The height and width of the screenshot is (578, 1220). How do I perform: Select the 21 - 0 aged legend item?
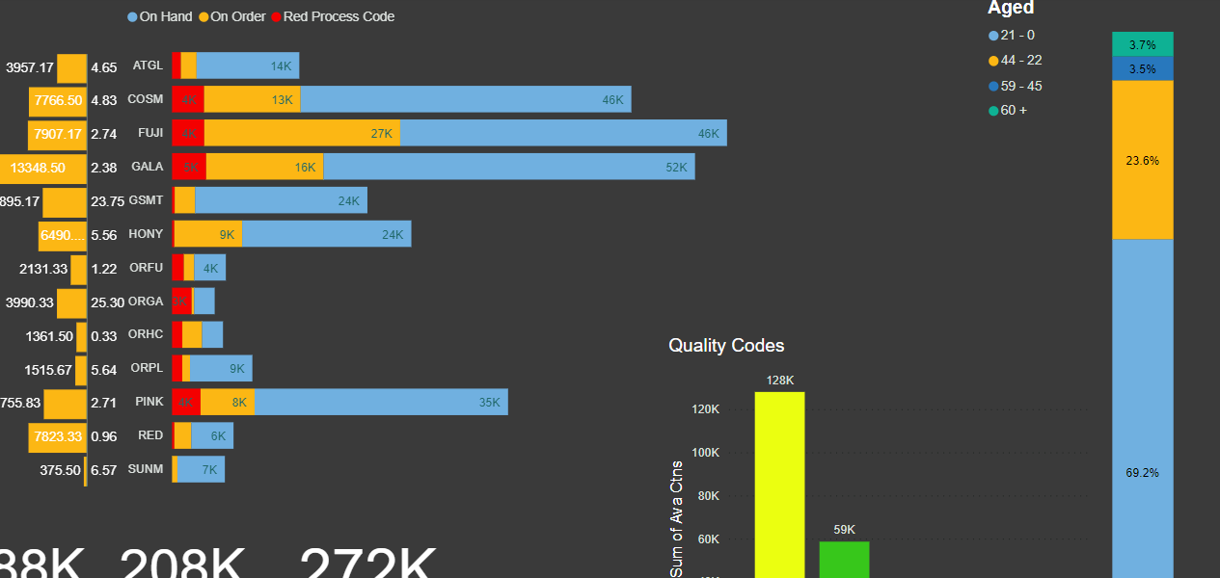click(x=1012, y=35)
